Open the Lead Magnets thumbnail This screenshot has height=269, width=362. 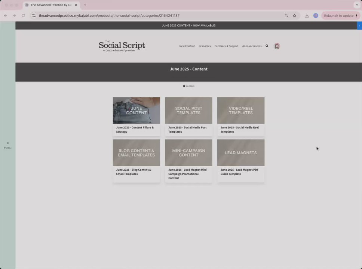(x=241, y=152)
